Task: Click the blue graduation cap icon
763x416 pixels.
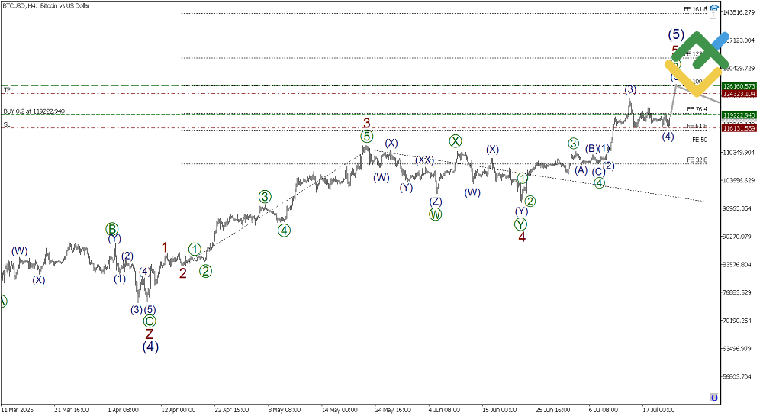Action: (x=713, y=8)
